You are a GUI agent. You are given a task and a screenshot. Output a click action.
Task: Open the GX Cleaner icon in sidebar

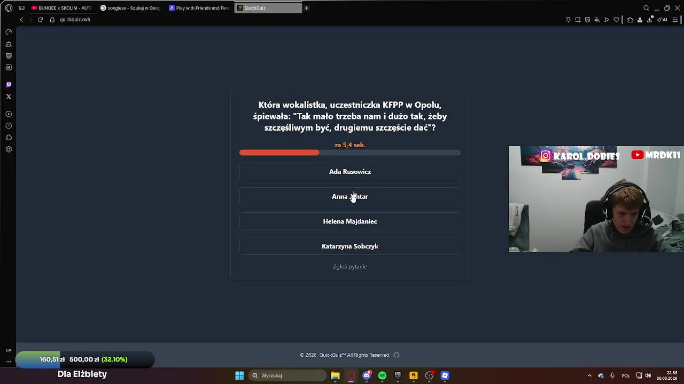coord(9,44)
